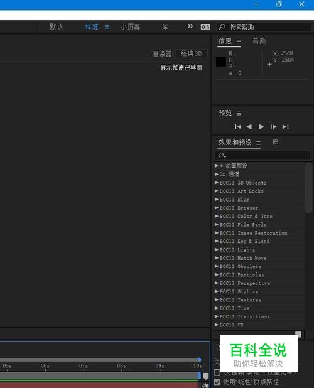Image resolution: width=314 pixels, height=388 pixels.
Task: Open the 信息 panel tab
Action: 225,41
